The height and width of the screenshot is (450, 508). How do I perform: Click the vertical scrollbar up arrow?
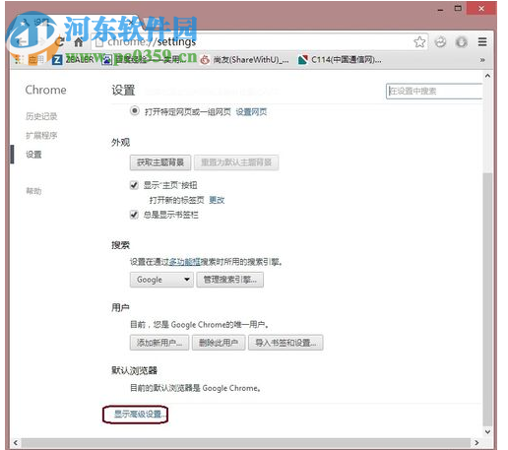point(487,76)
